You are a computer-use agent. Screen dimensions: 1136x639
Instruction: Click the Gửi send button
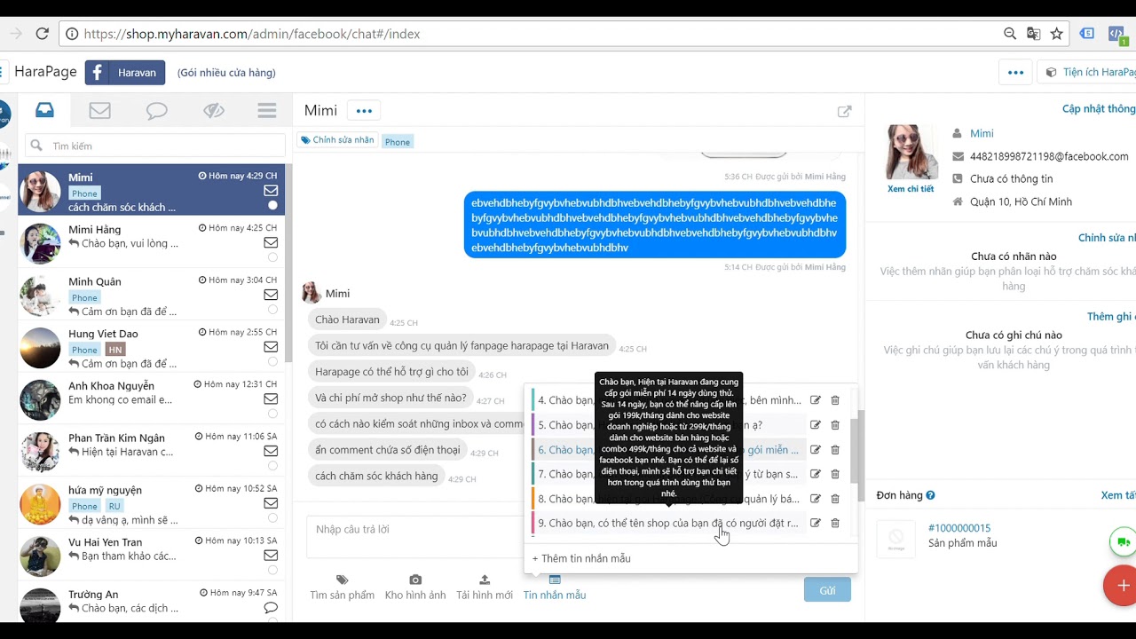[x=827, y=590]
